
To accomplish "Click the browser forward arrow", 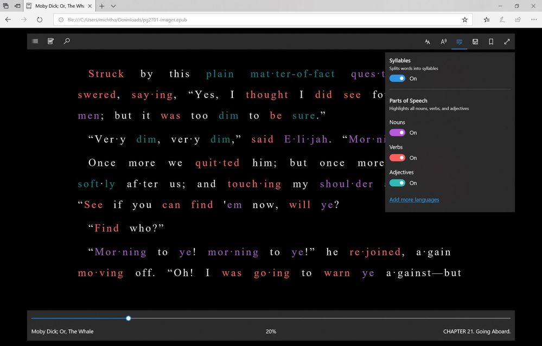I will click(x=23, y=19).
